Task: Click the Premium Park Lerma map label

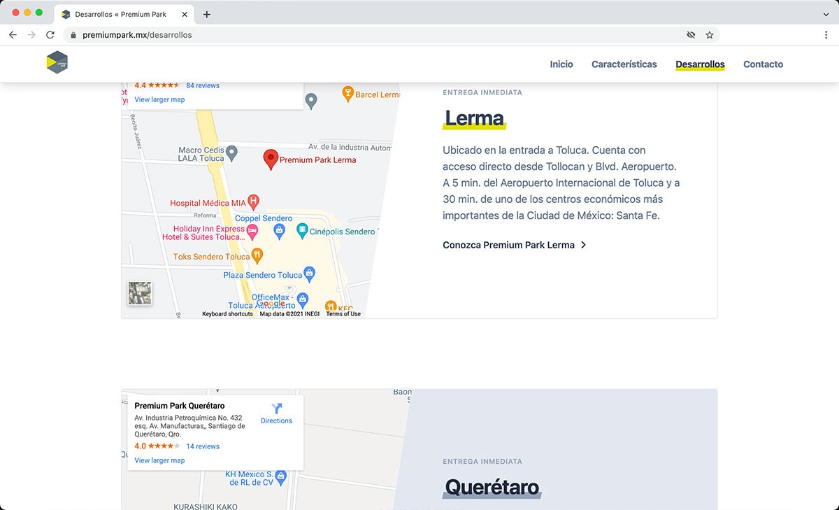Action: [x=318, y=160]
